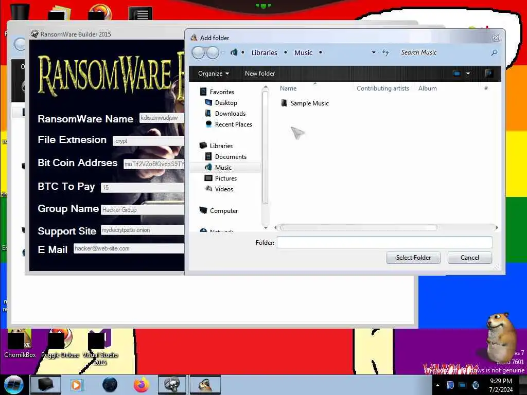Viewport: 527px width, 395px height.
Task: Click the Music library icon in the address bar
Action: click(x=234, y=52)
